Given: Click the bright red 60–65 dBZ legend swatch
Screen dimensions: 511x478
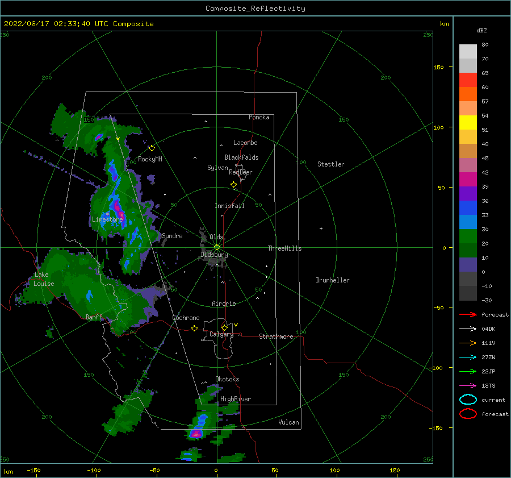Looking at the screenshot, I should [468, 80].
